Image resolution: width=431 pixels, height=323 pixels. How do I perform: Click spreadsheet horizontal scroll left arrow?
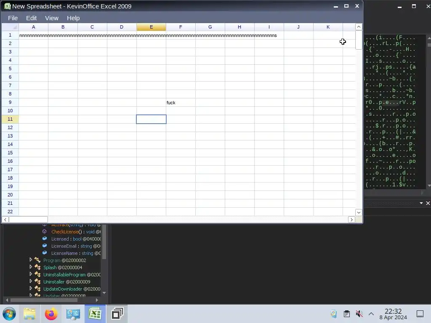pos(5,220)
